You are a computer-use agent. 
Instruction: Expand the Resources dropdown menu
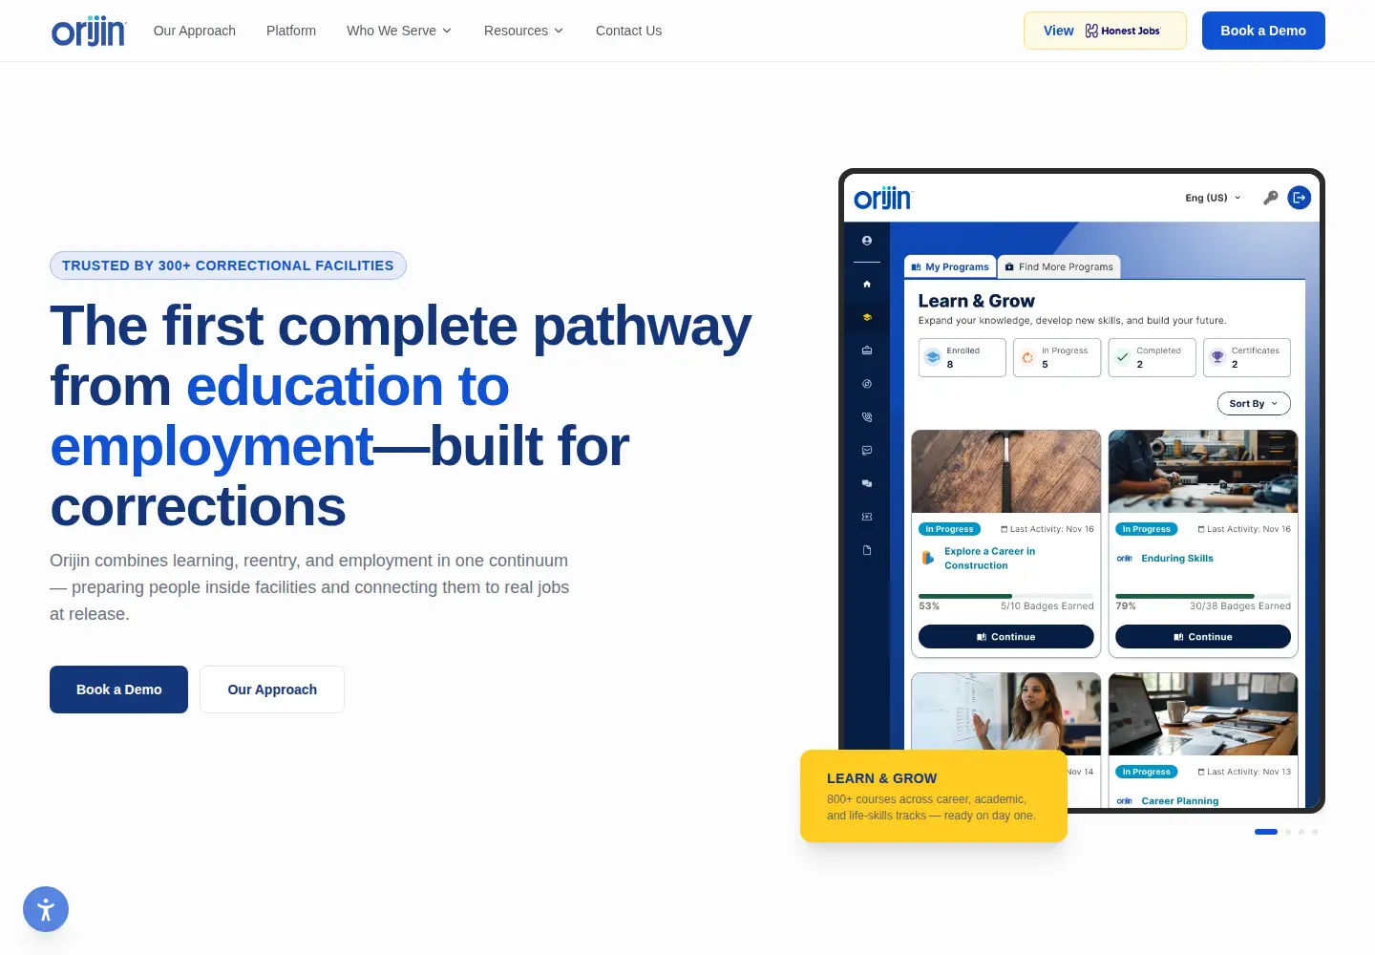(523, 31)
